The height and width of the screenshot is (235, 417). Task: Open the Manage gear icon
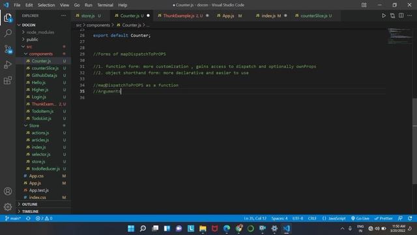(x=8, y=206)
